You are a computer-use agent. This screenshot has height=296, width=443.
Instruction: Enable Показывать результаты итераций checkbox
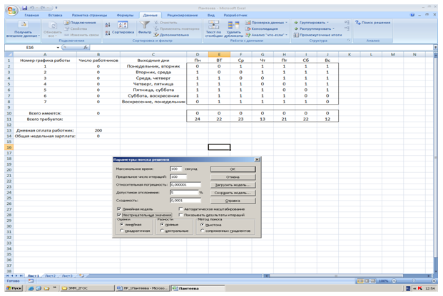point(180,215)
